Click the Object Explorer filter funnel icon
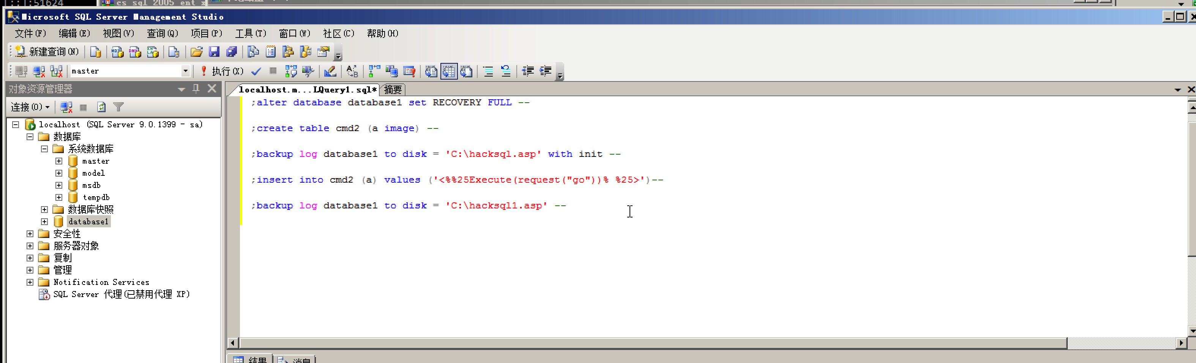This screenshot has width=1196, height=363. point(118,107)
